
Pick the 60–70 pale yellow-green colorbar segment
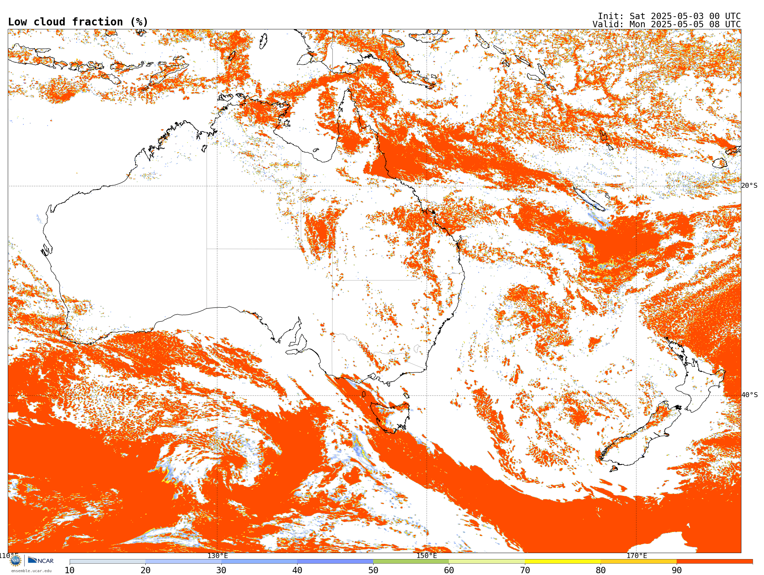coord(487,562)
